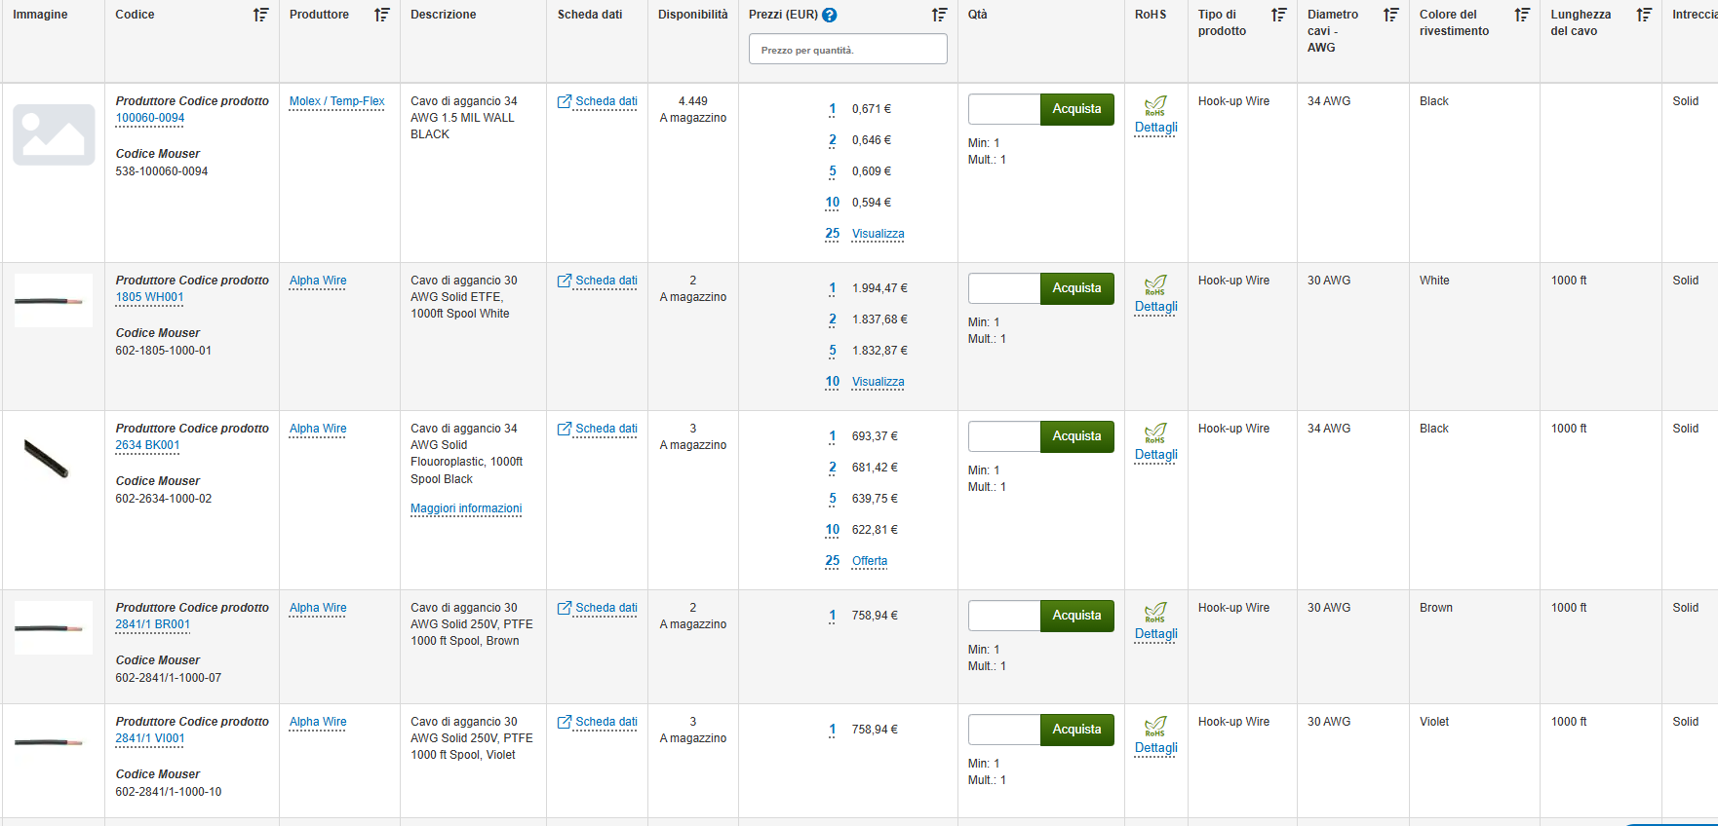This screenshot has height=826, width=1718.
Task: Sort by Produttore column icon
Action: click(x=382, y=15)
